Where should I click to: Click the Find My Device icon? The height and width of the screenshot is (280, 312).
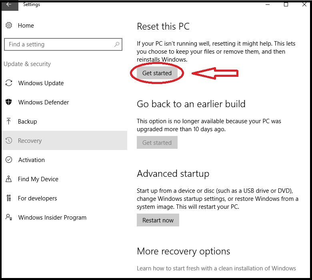(x=9, y=179)
